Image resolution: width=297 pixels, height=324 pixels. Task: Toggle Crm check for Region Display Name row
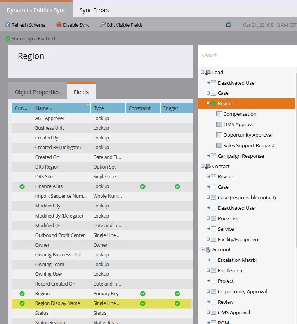[22, 303]
